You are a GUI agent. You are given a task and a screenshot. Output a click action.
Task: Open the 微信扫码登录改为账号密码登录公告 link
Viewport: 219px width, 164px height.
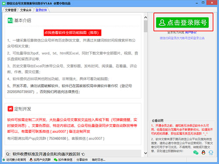click(x=182, y=38)
